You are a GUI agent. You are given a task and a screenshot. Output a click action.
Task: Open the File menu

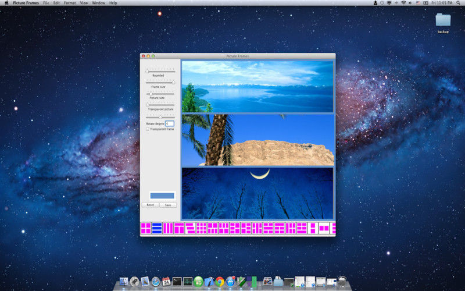coord(46,3)
